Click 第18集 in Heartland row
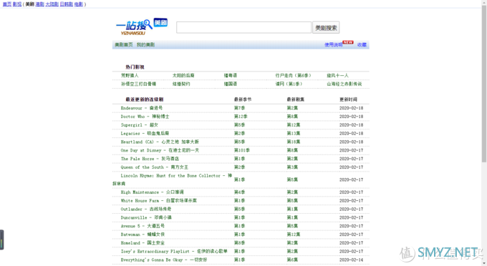 point(294,142)
